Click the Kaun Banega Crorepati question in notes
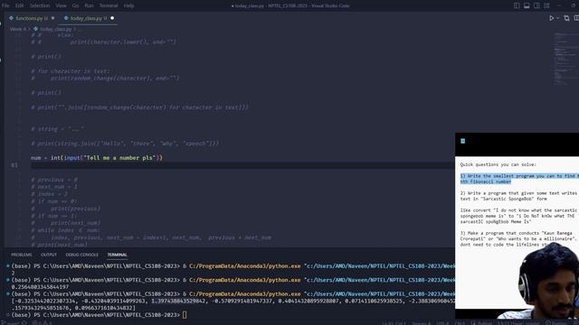The width and height of the screenshot is (579, 325). (x=518, y=238)
